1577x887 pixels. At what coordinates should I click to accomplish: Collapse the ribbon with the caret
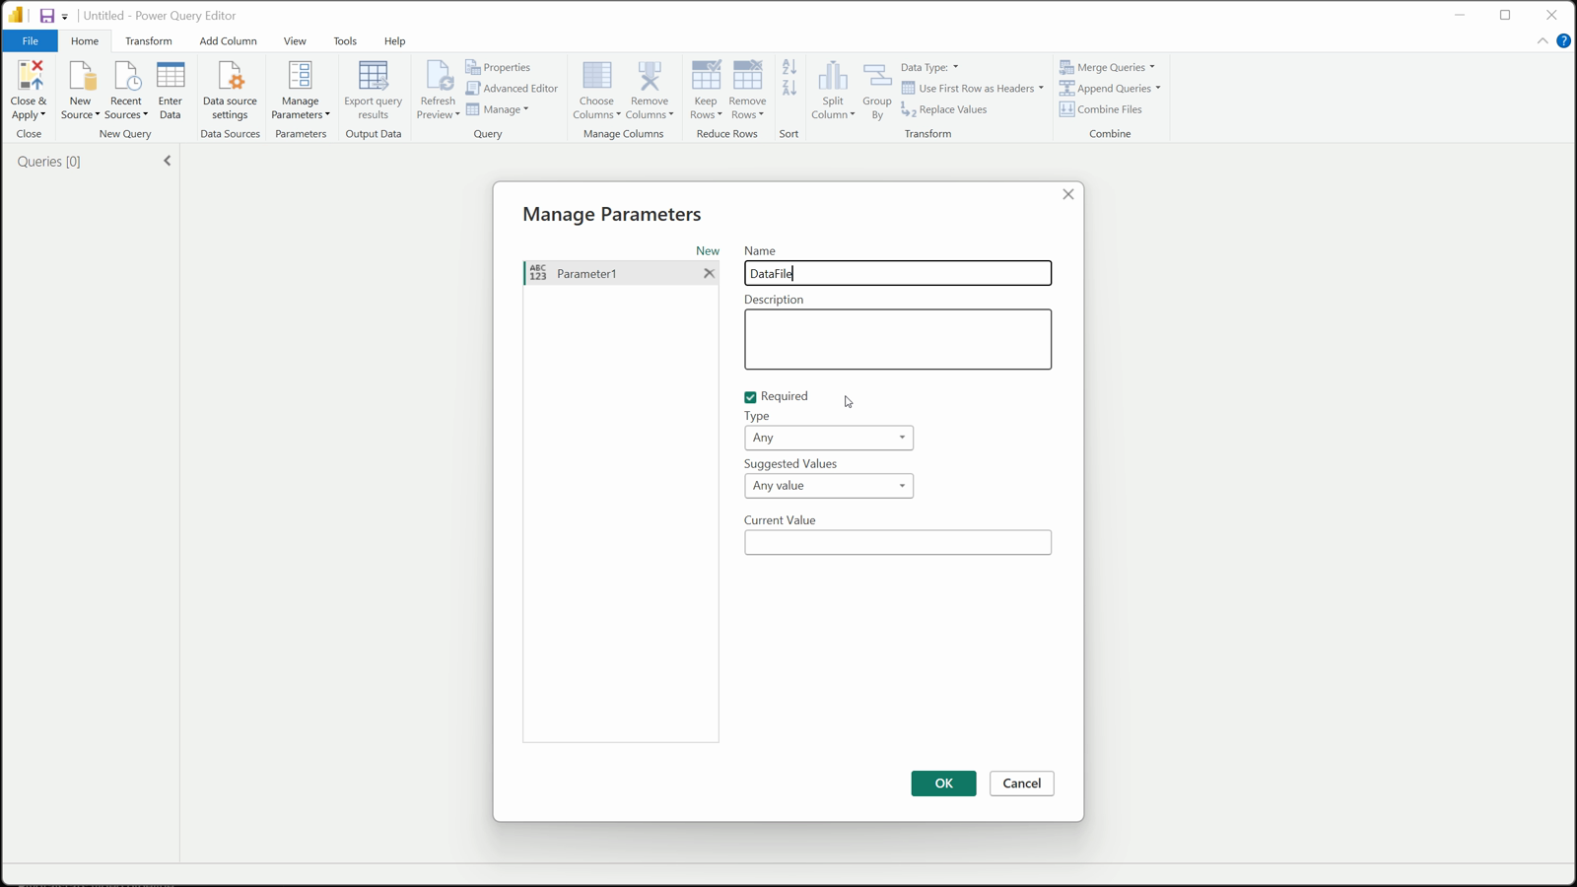[1543, 40]
